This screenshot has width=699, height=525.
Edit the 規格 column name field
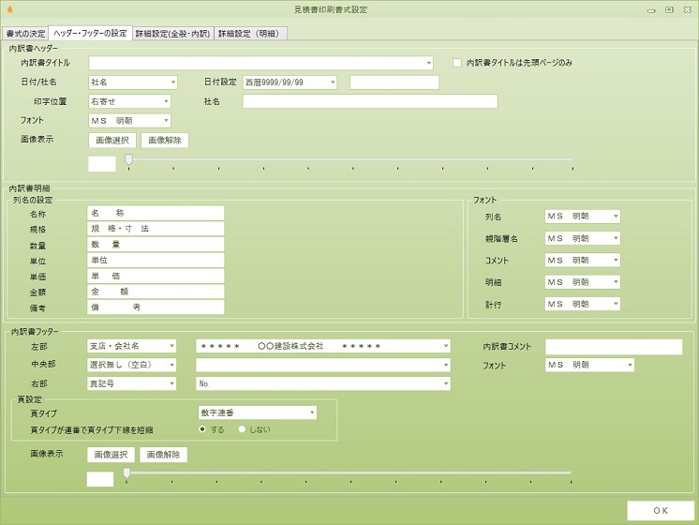tap(156, 229)
